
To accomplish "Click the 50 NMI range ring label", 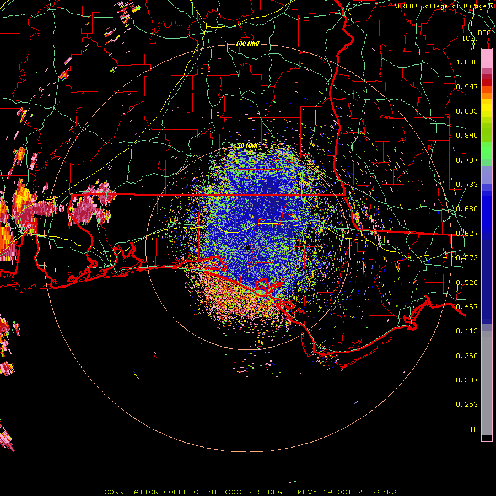I will [x=247, y=145].
